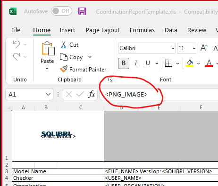Open the Insert ribbon tab
The width and height of the screenshot is (218, 186).
click(x=67, y=30)
